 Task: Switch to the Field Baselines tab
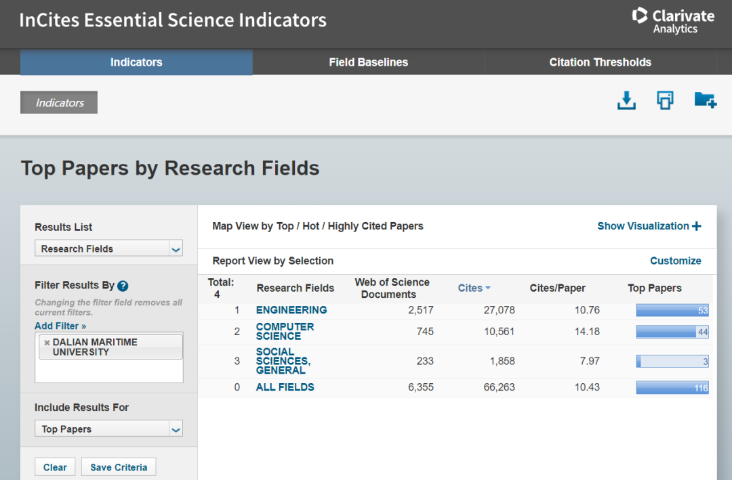point(368,62)
